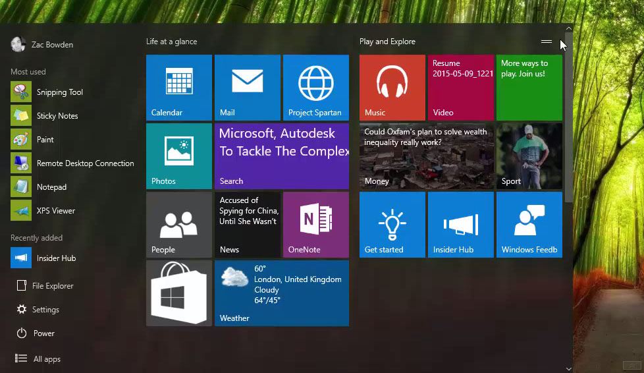Open the Mail tile

[247, 88]
